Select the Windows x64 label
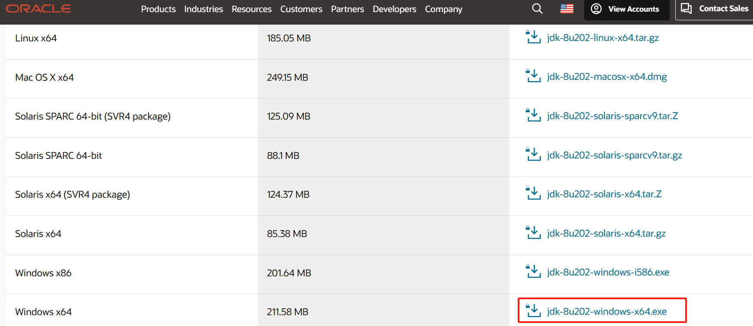The width and height of the screenshot is (753, 326). [43, 312]
